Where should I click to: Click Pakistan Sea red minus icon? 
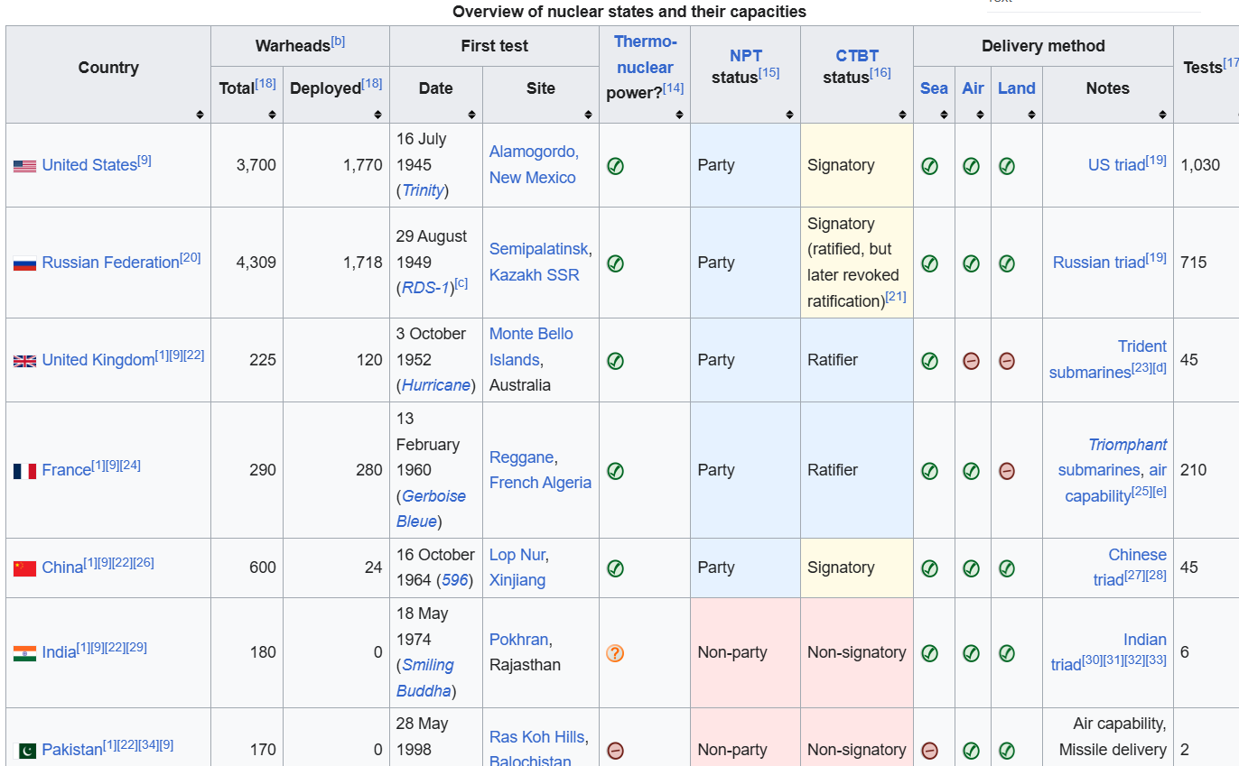929,751
